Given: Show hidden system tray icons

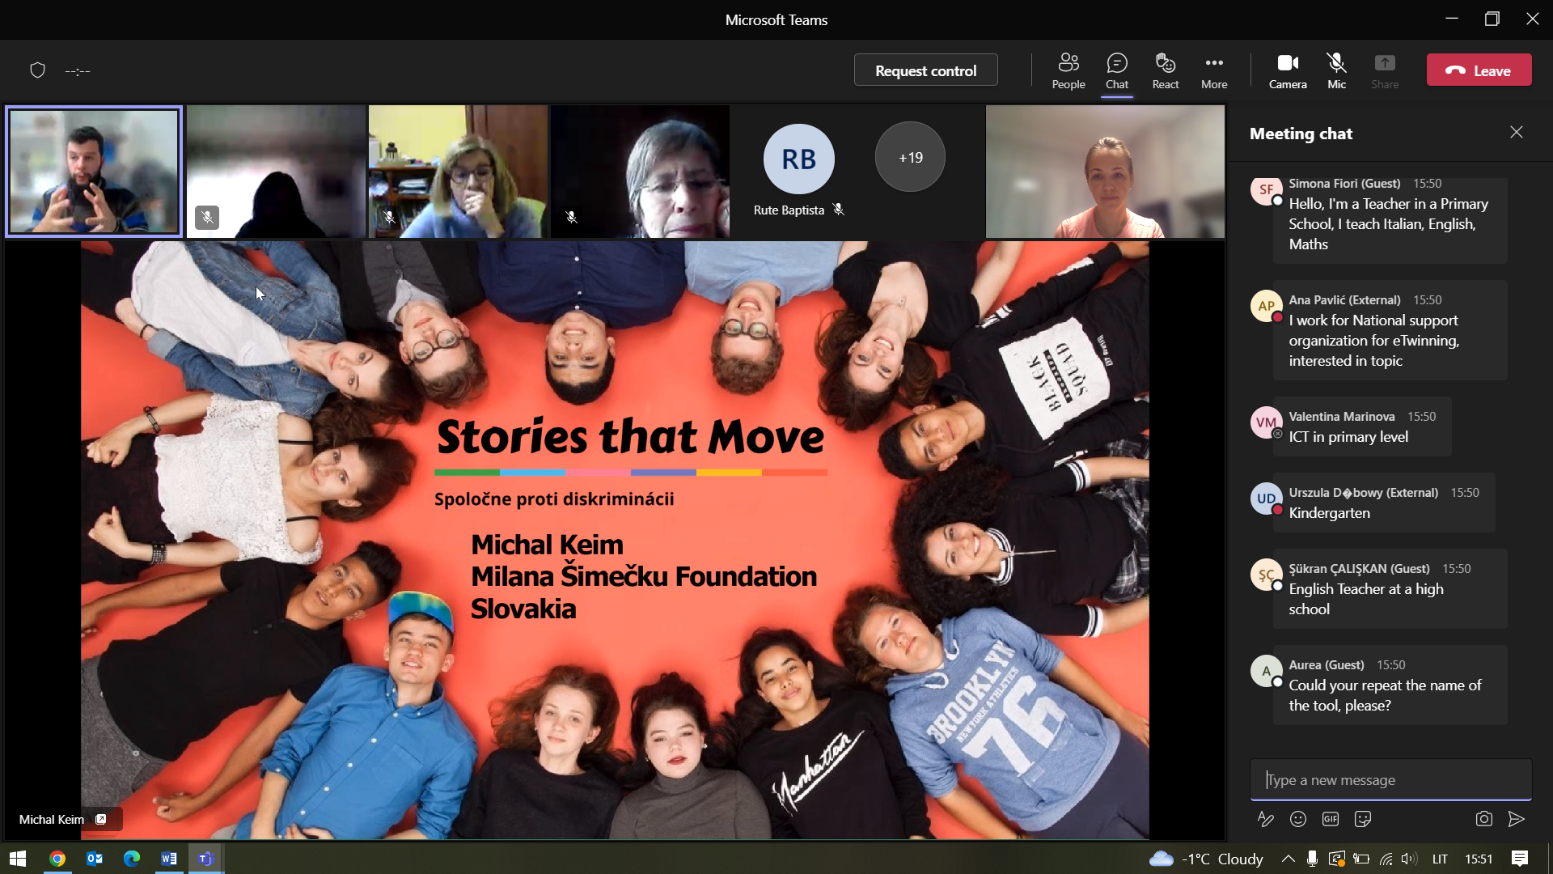Looking at the screenshot, I should click(1288, 859).
